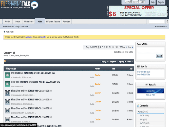Open the Forum tab

point(18,21)
